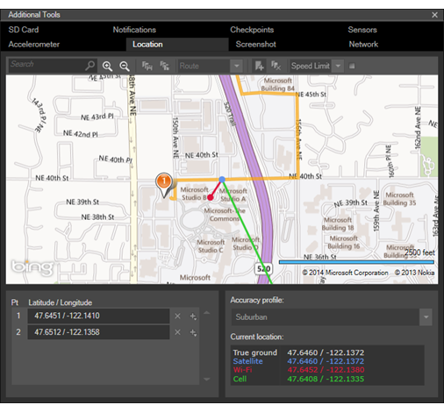Click the NE 38th St street label
This screenshot has height=412, width=444.
coord(97,217)
